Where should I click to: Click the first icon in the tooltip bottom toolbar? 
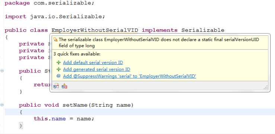(x=56, y=86)
